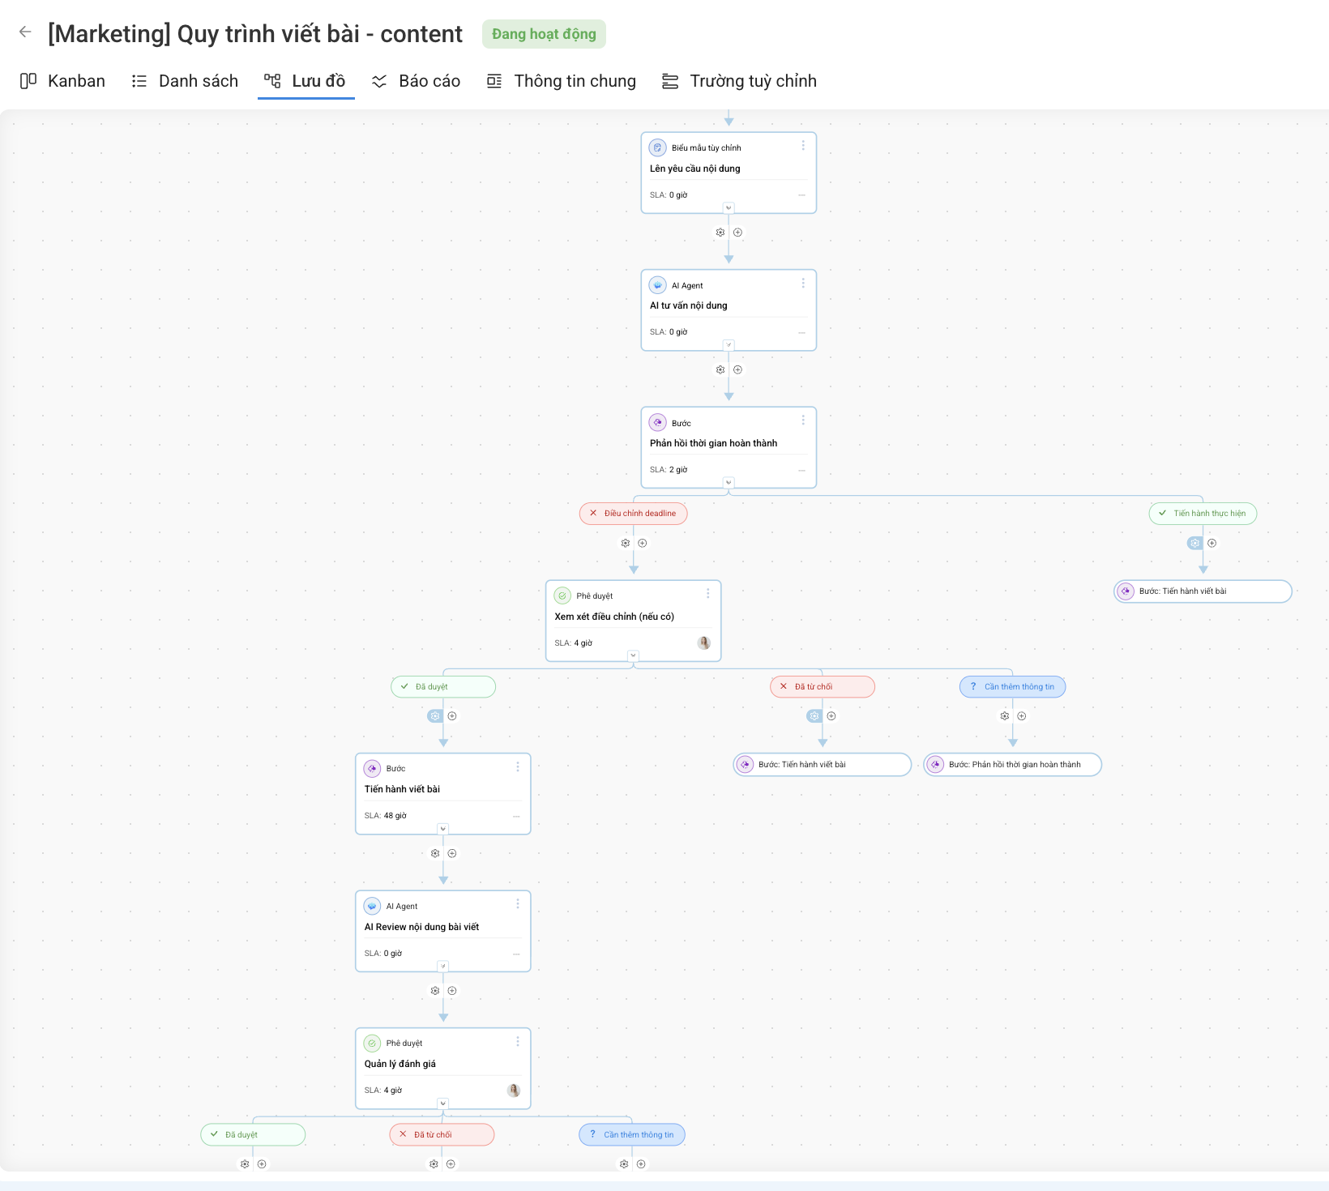Add step under bottom Cần thêm thông tin branch

point(641,1164)
